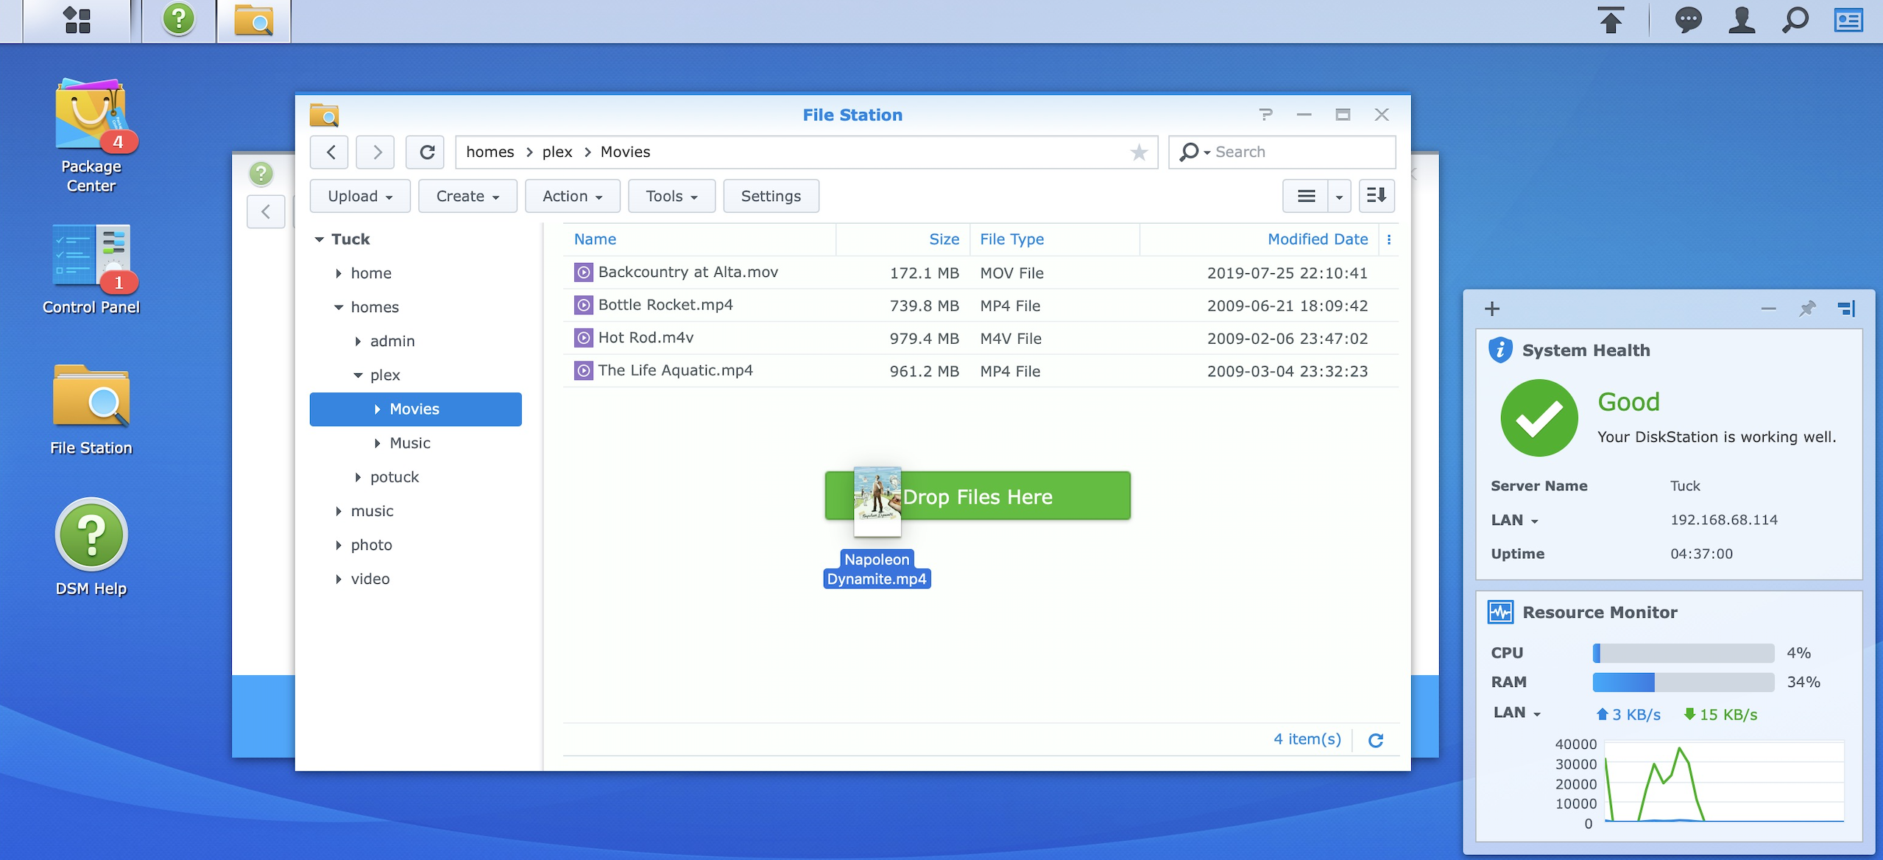The height and width of the screenshot is (860, 1883).
Task: Open the view mode dropdown arrow
Action: 1338,197
